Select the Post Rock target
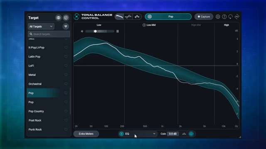This screenshot has width=266, height=149. coord(35,120)
